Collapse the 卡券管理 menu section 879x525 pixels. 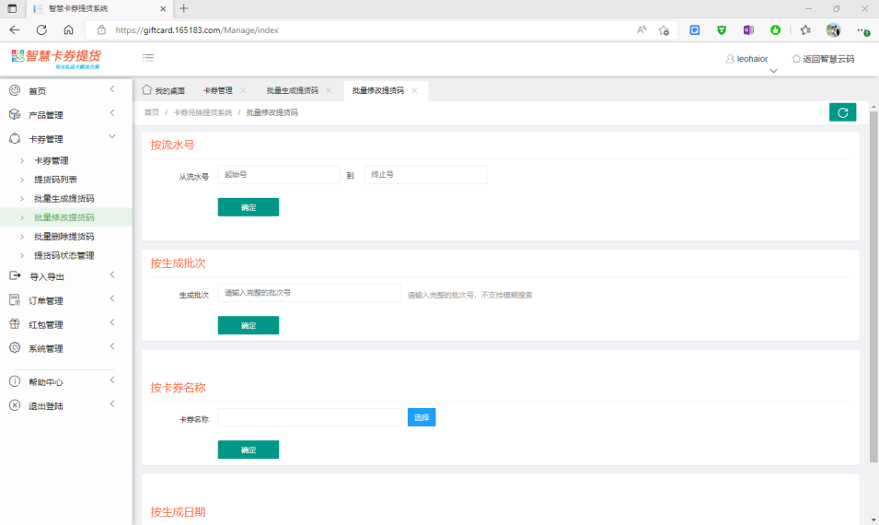pos(64,139)
